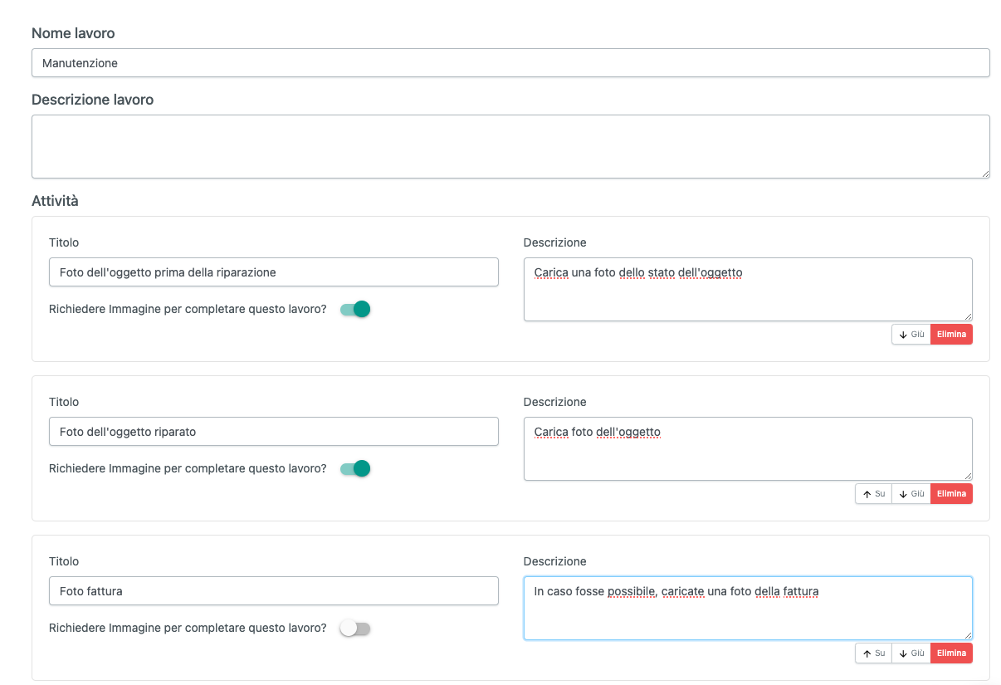The width and height of the screenshot is (1001, 685).
Task: Click the Titolo field containing 'Foto fattura'
Action: click(x=274, y=590)
